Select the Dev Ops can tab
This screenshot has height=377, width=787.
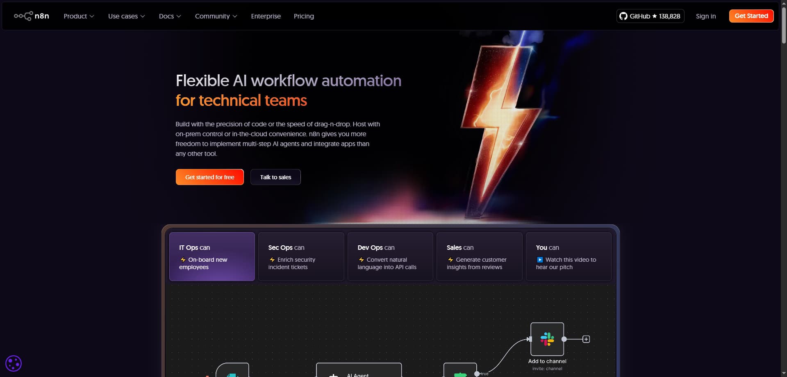(390, 256)
